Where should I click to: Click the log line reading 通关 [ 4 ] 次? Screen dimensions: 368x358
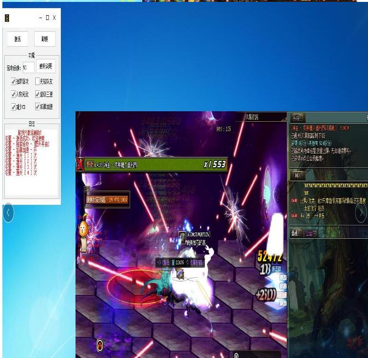(21, 173)
